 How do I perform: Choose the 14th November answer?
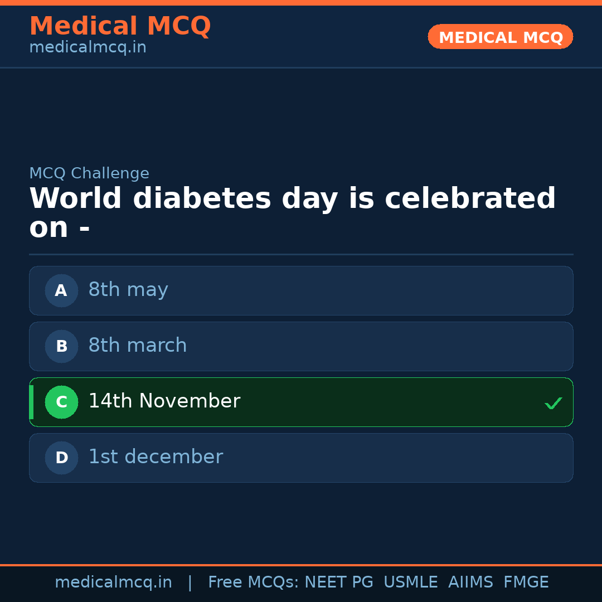pos(164,401)
